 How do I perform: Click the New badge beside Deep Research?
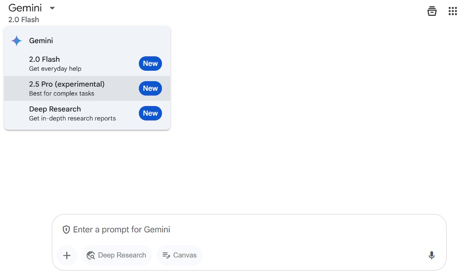(x=150, y=113)
